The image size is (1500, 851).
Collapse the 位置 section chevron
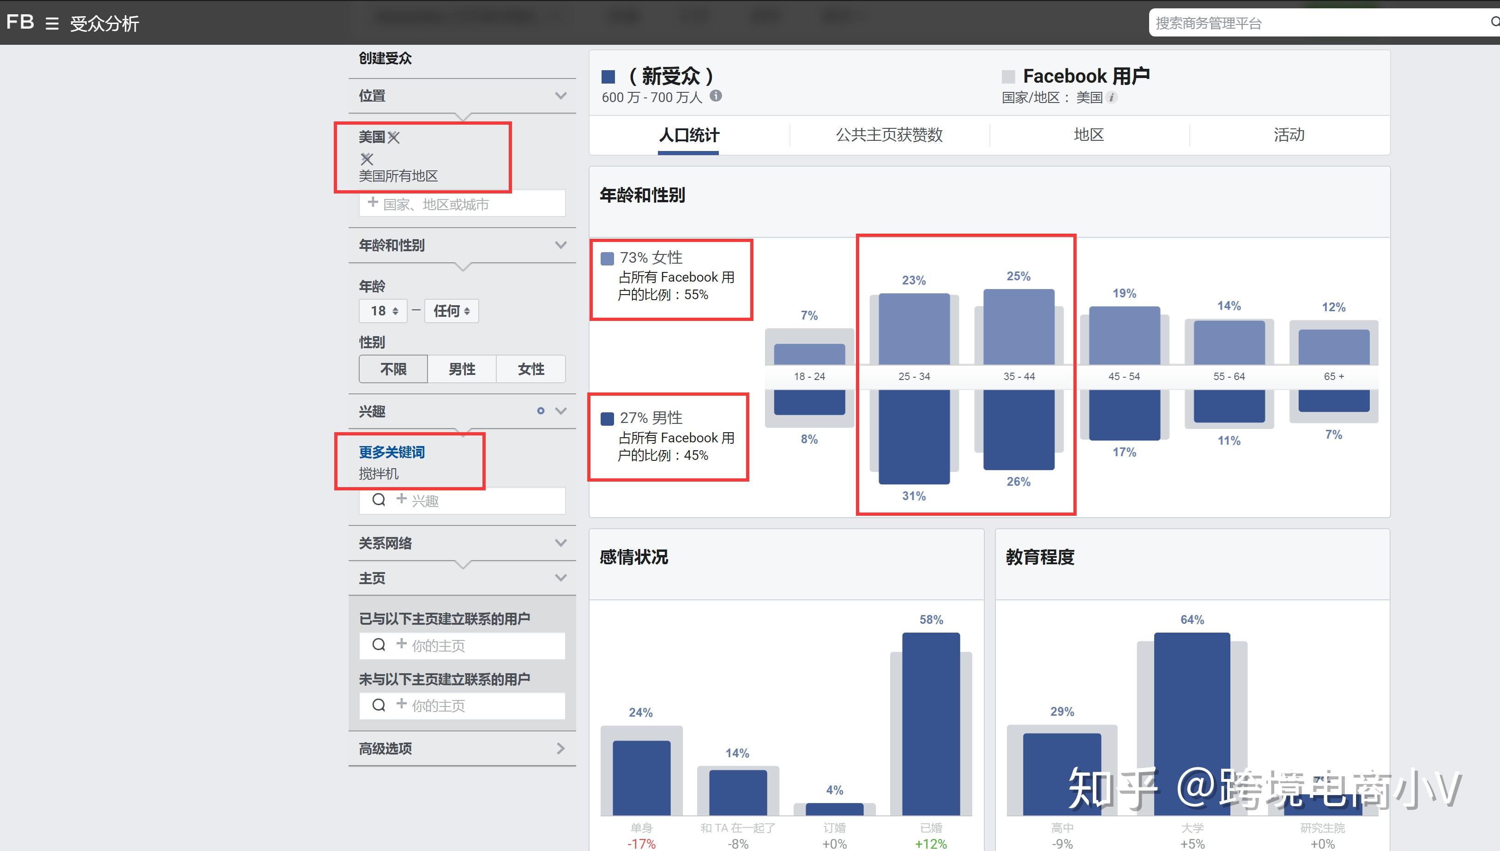click(x=560, y=96)
